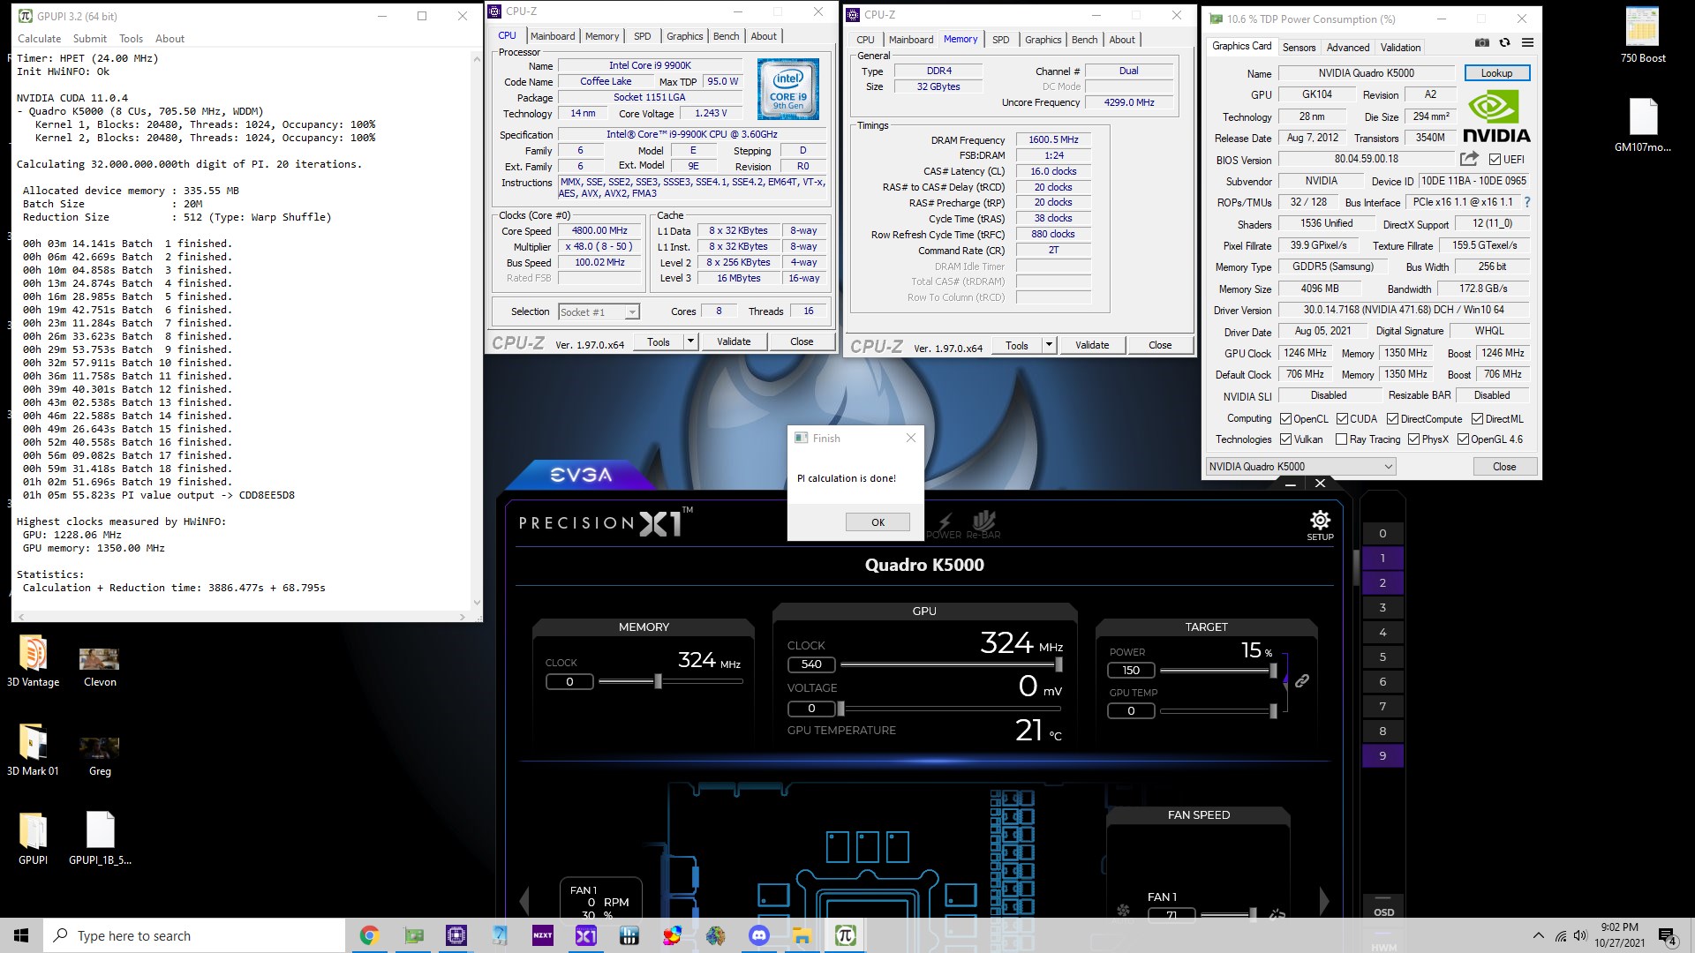Open NZXT app from taskbar
This screenshot has height=953, width=1695.
543,935
